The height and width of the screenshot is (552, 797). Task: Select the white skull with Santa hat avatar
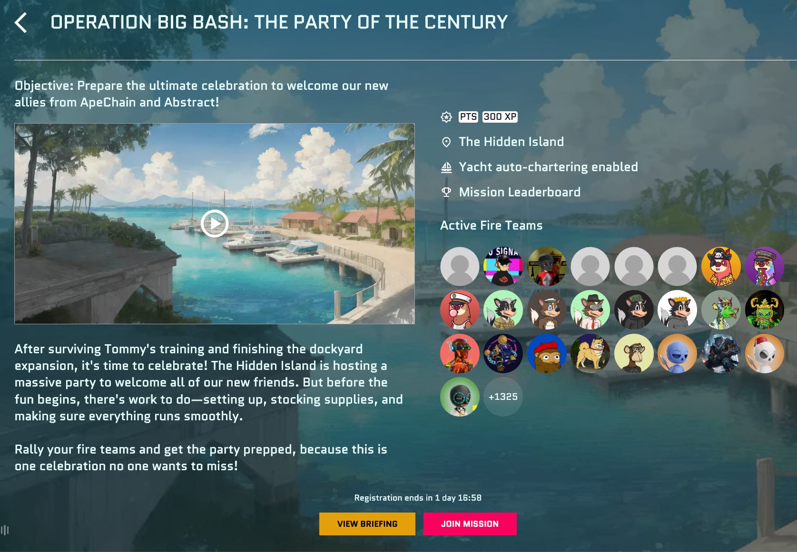tap(764, 353)
